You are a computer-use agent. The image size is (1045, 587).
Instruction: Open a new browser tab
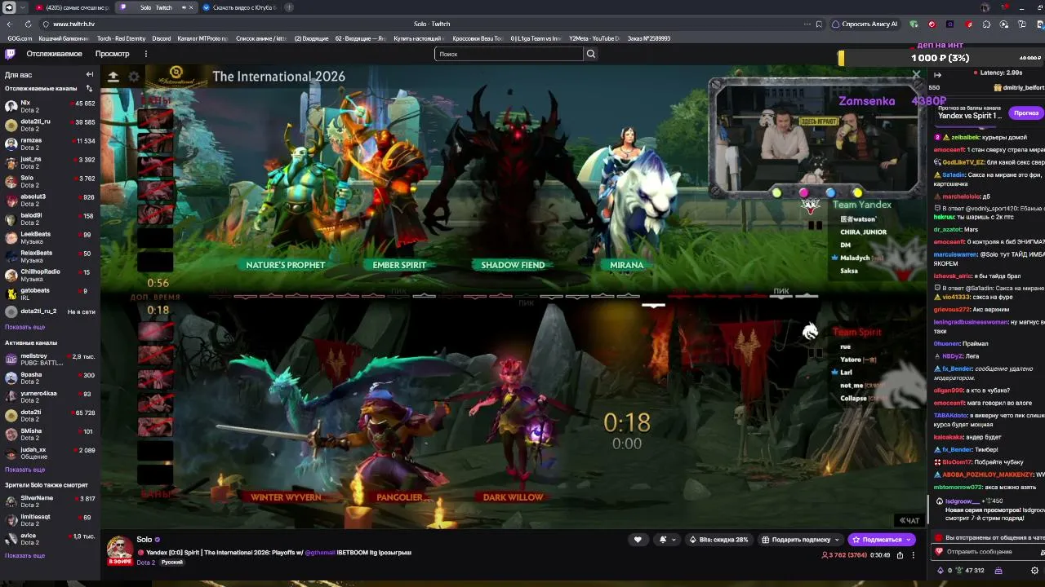(x=289, y=7)
